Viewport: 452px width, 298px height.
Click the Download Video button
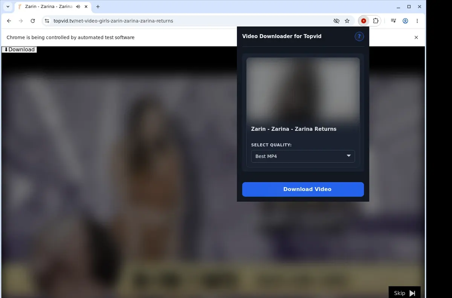coord(303,189)
